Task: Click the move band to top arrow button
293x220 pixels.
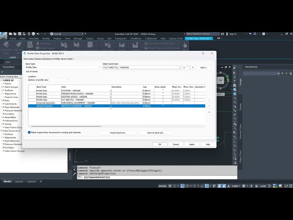Action: pyautogui.click(x=209, y=101)
